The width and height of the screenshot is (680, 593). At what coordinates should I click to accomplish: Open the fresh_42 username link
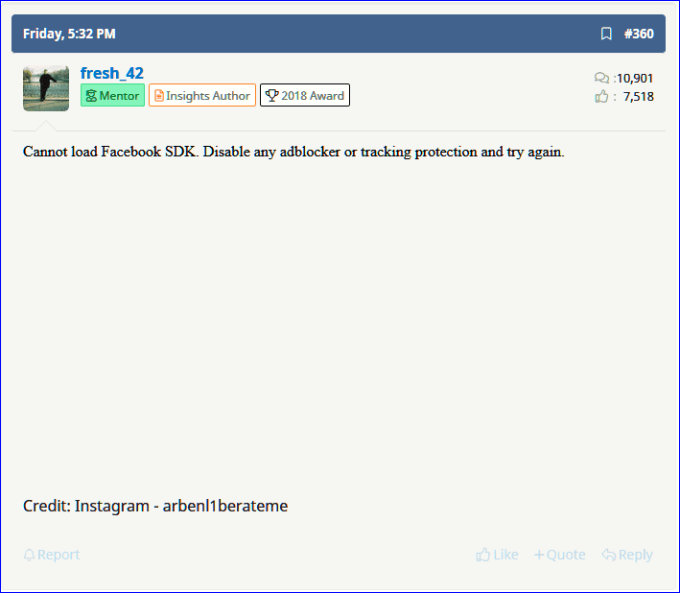pos(112,73)
